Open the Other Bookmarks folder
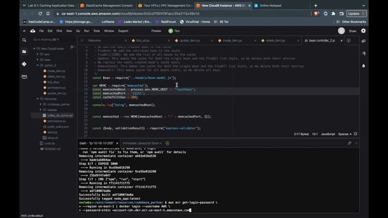 point(351,22)
